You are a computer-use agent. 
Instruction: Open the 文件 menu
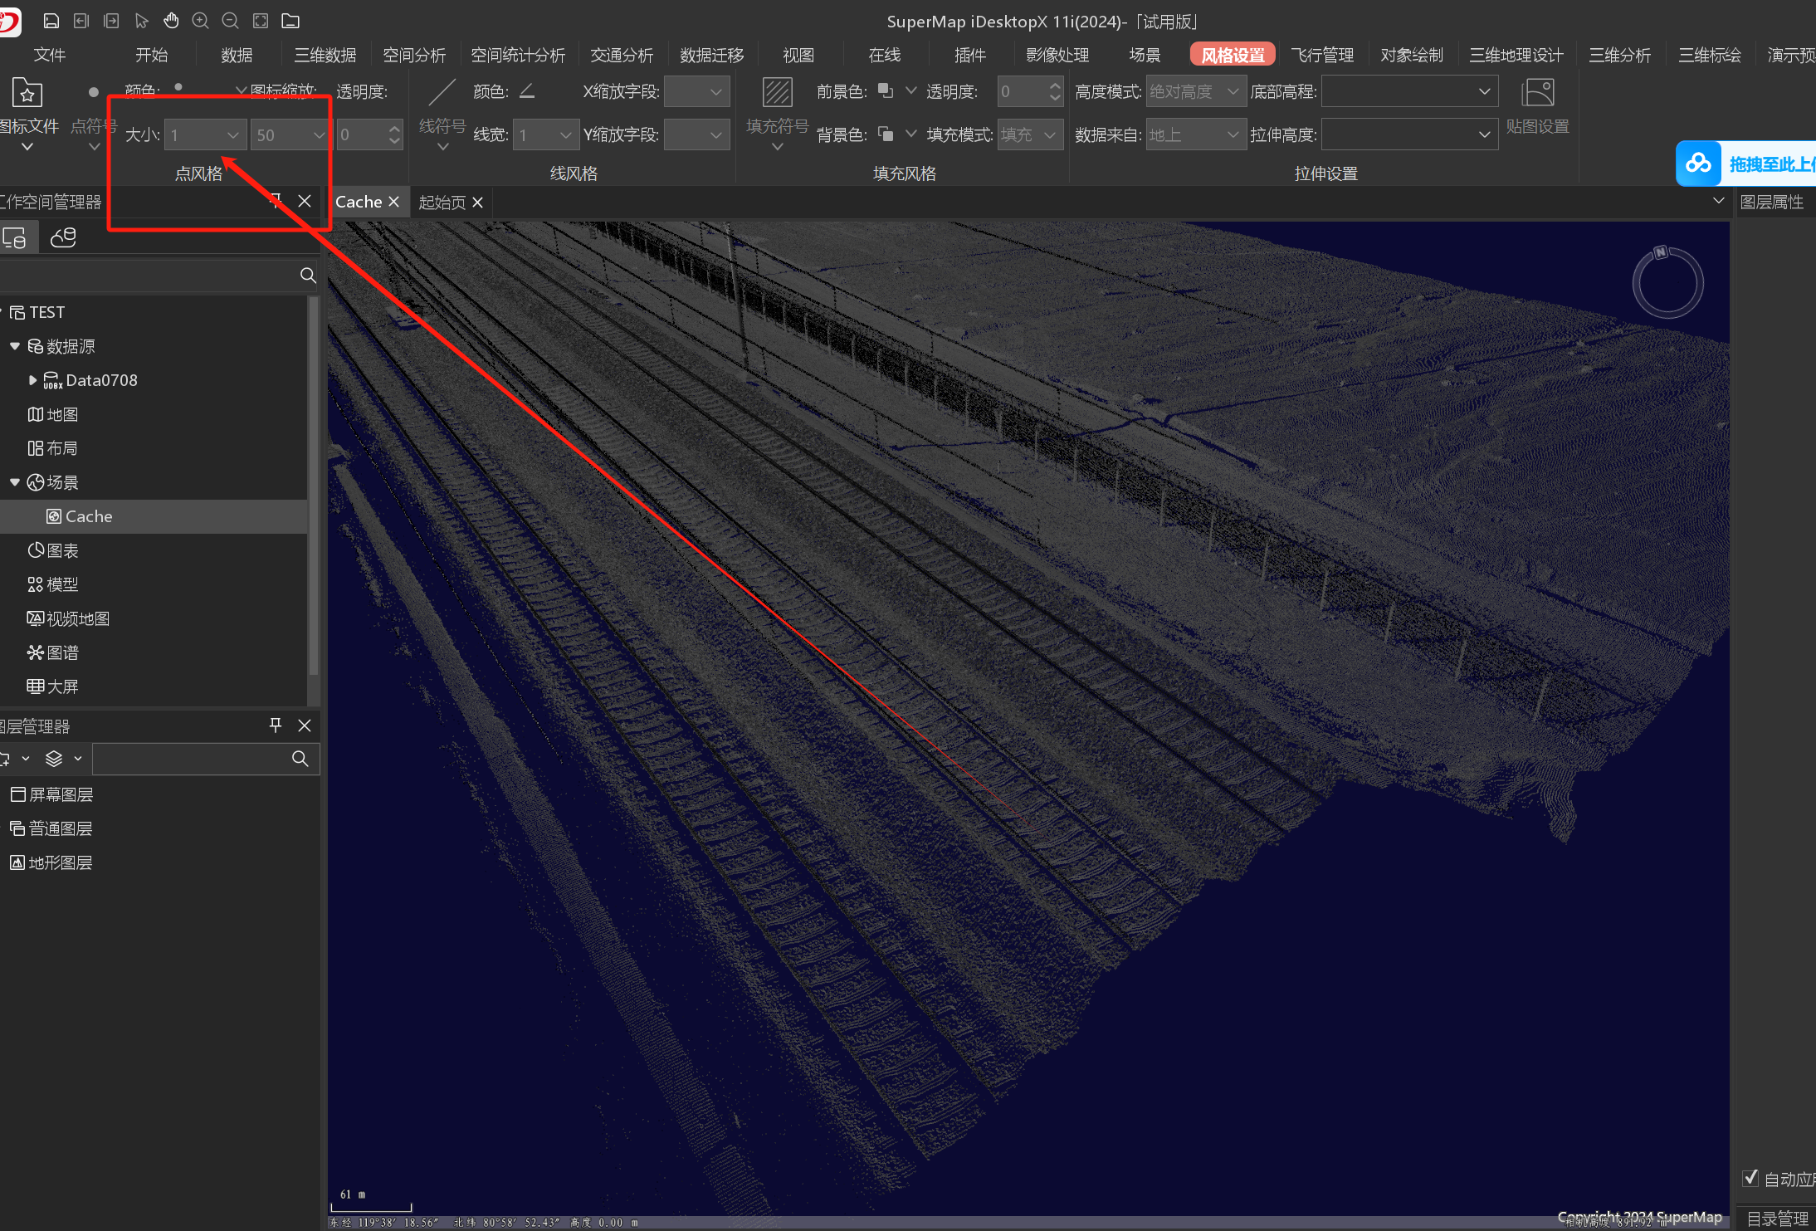pyautogui.click(x=50, y=55)
